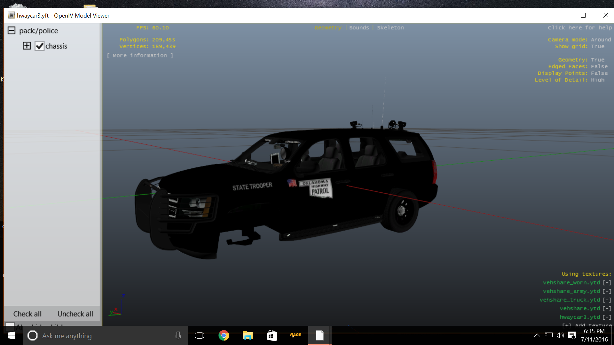The height and width of the screenshot is (345, 614).
Task: Open the Windows Start menu
Action: tap(12, 335)
